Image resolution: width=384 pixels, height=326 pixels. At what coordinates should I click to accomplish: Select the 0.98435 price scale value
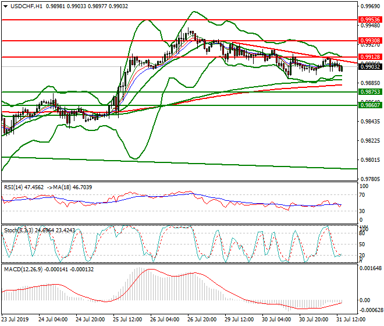(370, 121)
